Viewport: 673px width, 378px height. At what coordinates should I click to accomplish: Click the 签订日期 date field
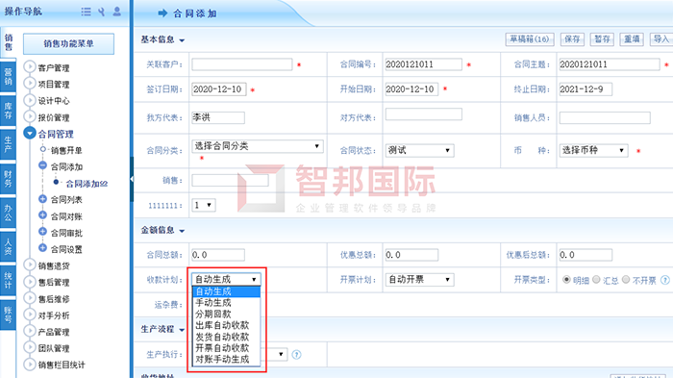click(219, 89)
